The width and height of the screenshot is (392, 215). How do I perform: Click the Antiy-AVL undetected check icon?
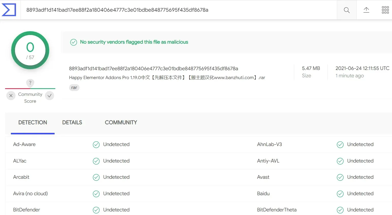[x=340, y=161]
